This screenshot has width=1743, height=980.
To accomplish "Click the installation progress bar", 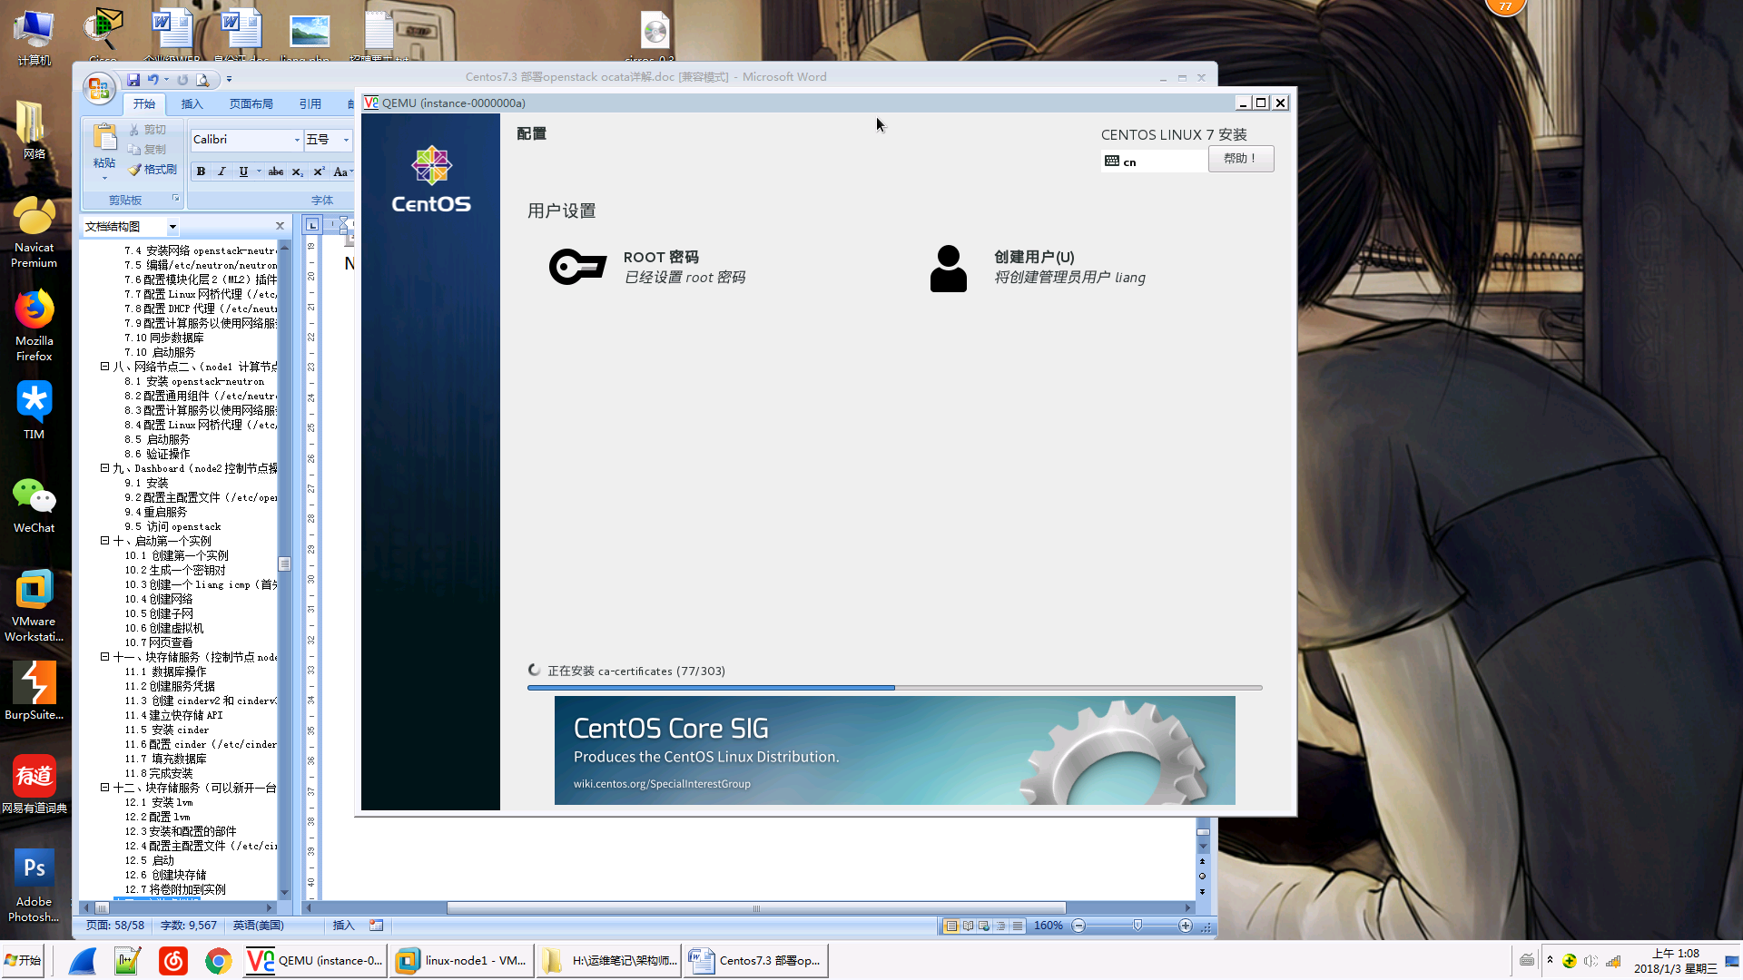I will [894, 688].
